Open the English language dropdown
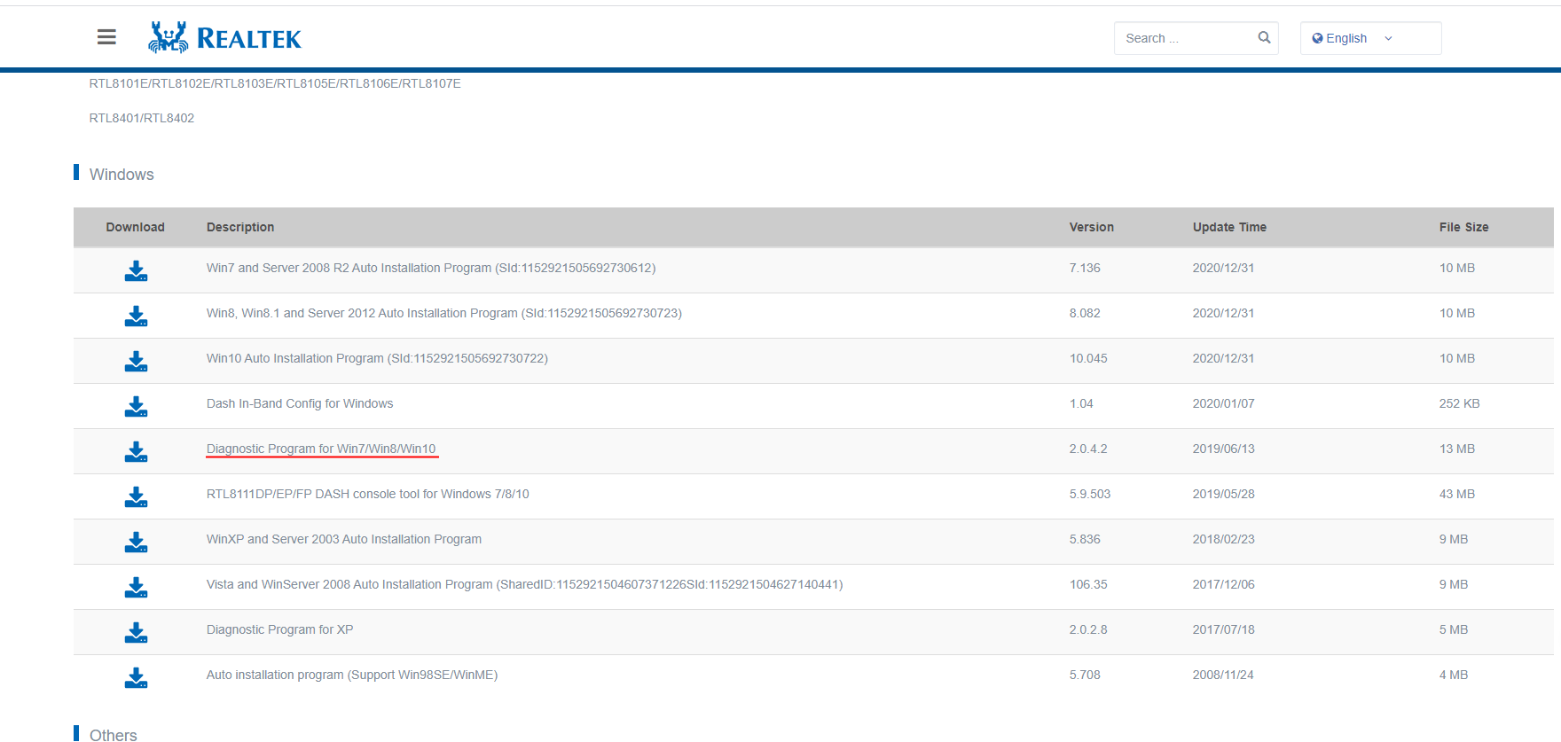Viewport: 1561px width, 742px height. pyautogui.click(x=1370, y=38)
